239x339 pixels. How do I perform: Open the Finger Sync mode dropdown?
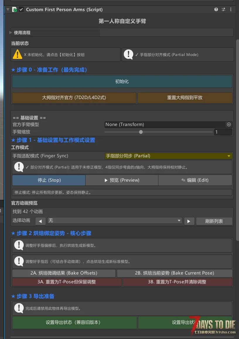point(168,156)
